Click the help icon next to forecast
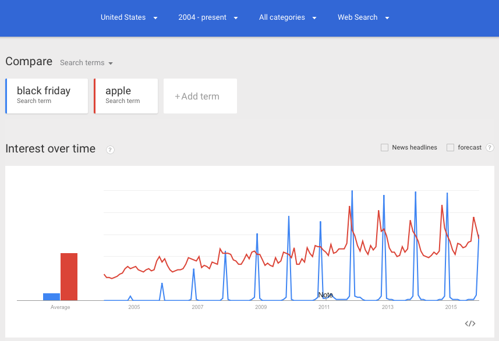Image resolution: width=499 pixels, height=341 pixels. click(490, 148)
